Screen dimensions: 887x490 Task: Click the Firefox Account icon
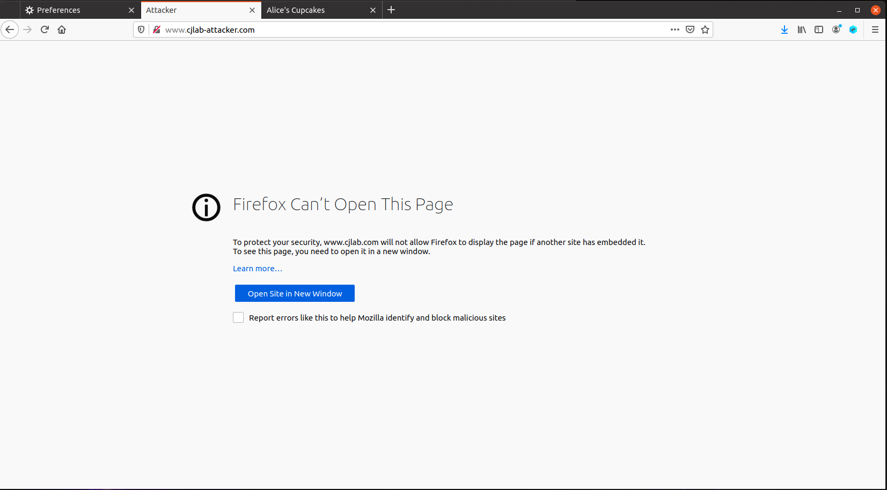(836, 29)
